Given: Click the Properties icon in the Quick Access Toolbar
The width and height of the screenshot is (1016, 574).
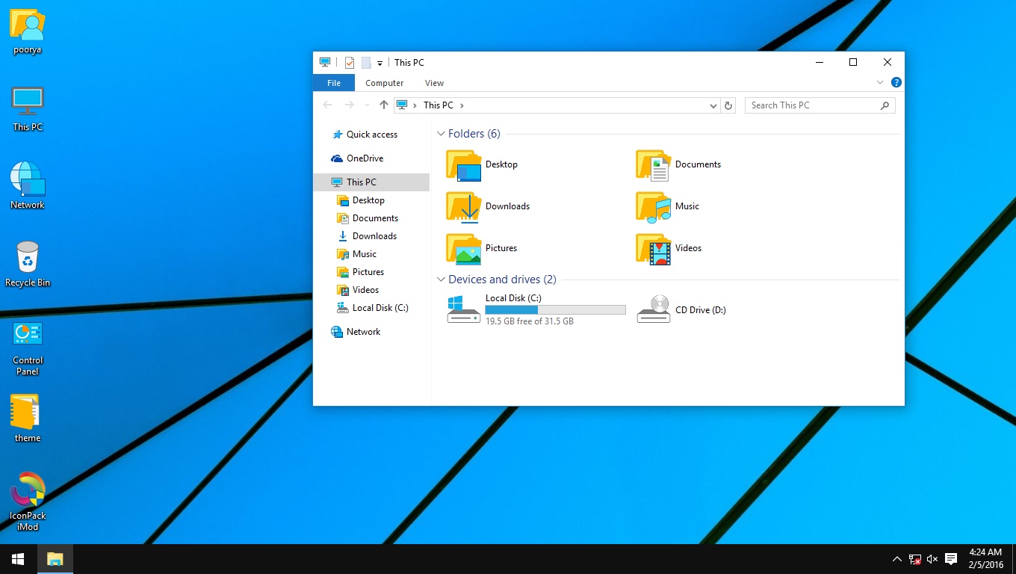Looking at the screenshot, I should coord(350,62).
